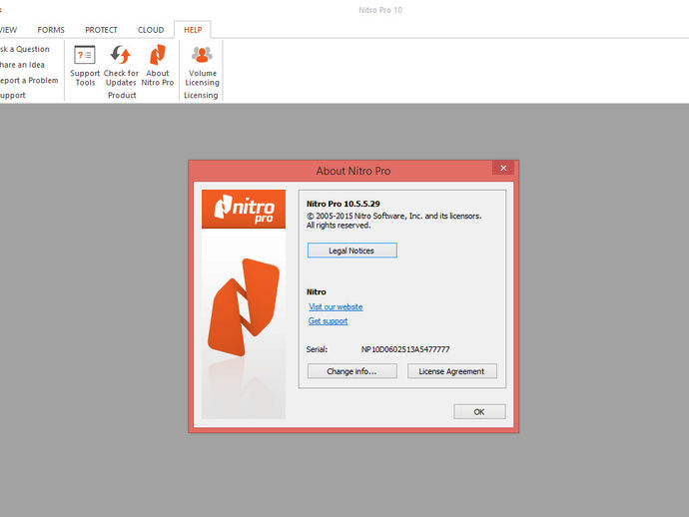Image resolution: width=689 pixels, height=517 pixels.
Task: Choose Ask a Question
Action: (25, 49)
